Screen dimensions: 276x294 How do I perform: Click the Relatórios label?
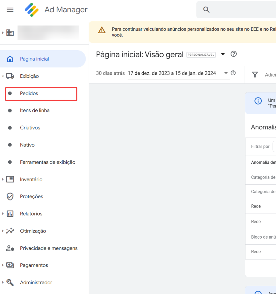[x=31, y=214]
